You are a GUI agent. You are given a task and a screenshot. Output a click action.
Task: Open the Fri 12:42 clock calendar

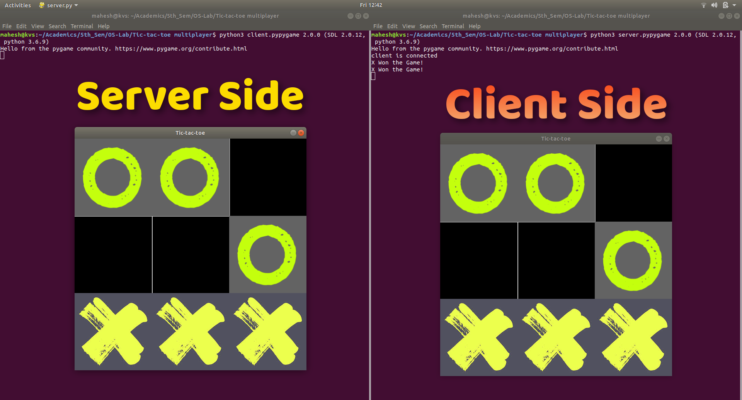(x=371, y=5)
